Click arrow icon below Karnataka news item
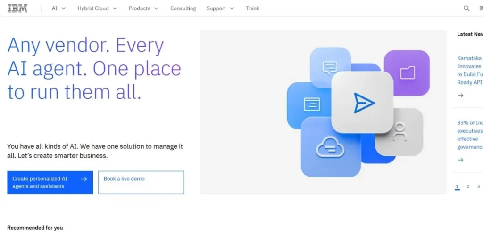 [461, 96]
